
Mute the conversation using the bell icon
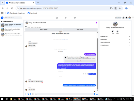113,31
